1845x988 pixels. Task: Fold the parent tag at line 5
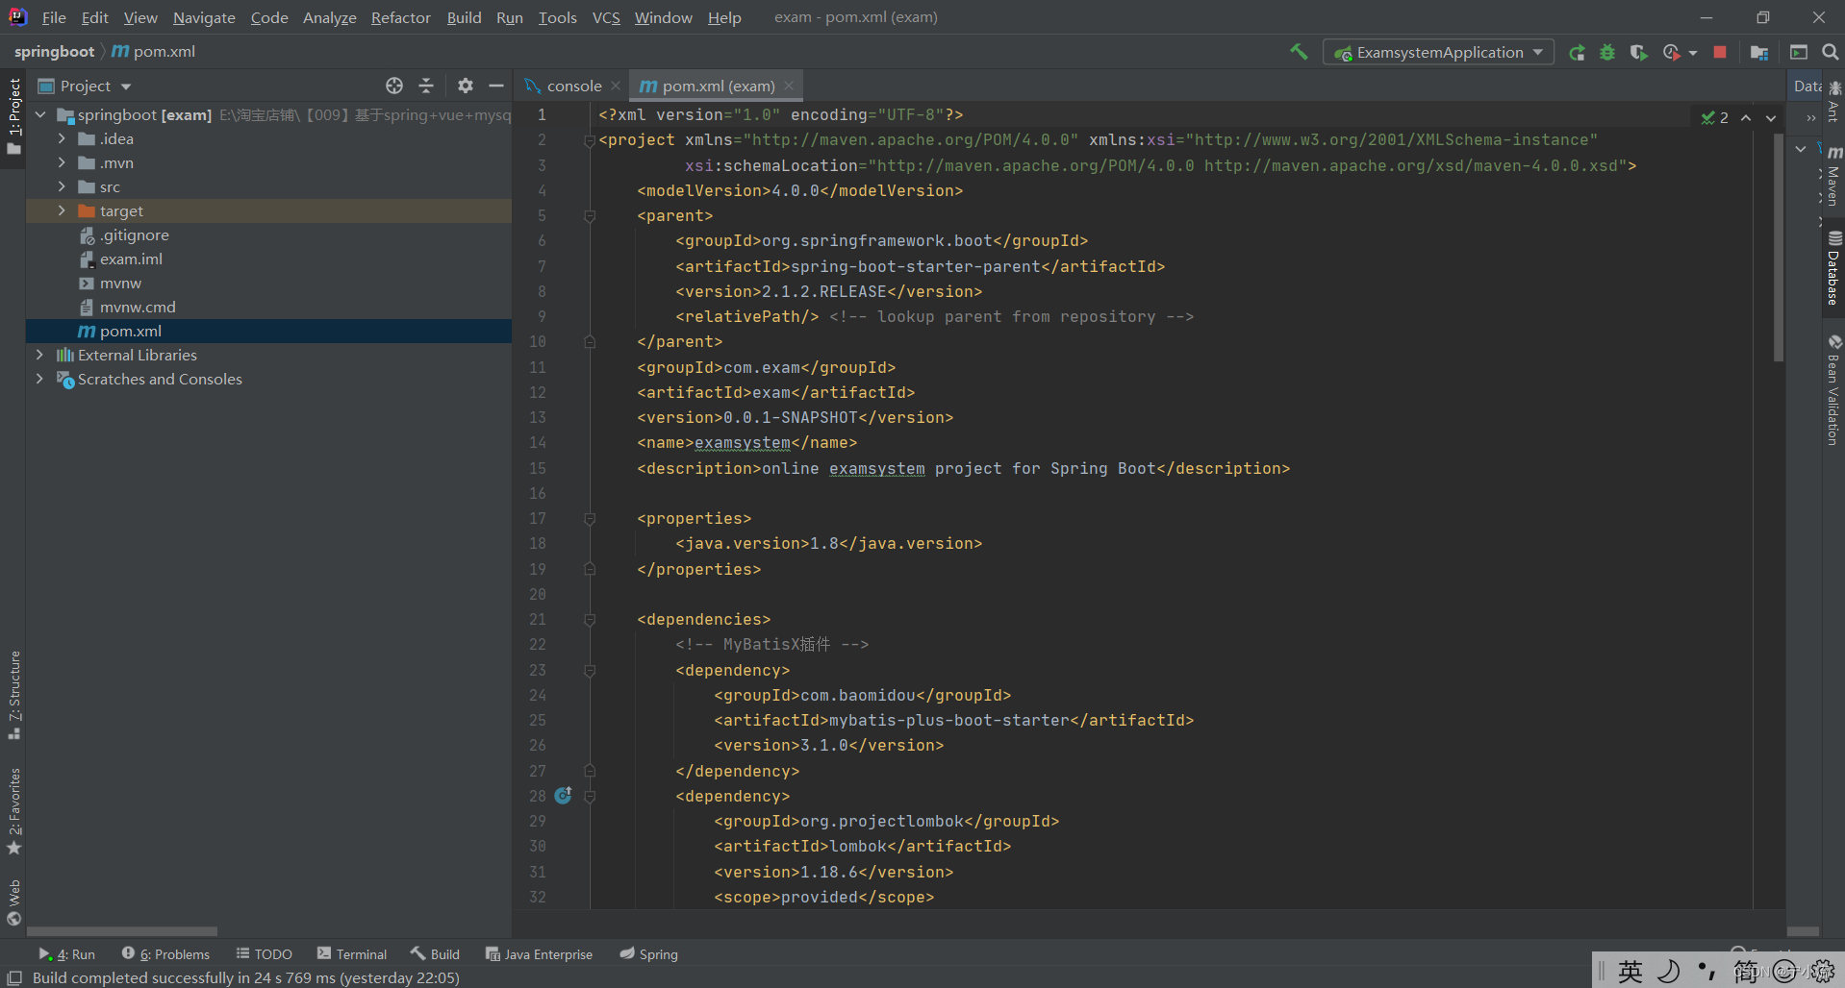pos(590,216)
